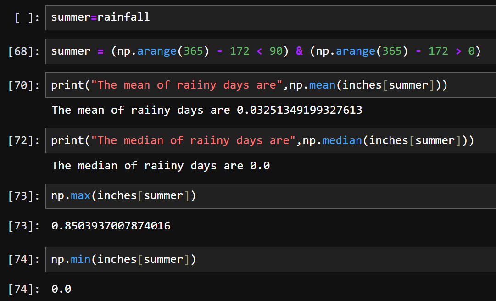Click the '[68]:' input prompt
This screenshot has width=496, height=301.
[x=24, y=51]
